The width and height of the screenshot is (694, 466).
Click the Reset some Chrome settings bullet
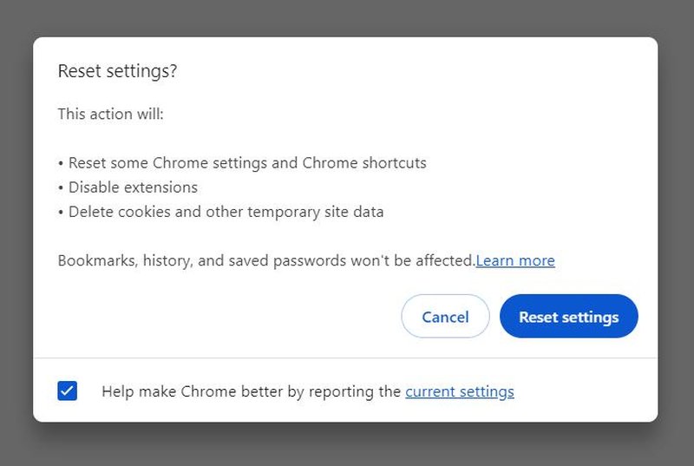(x=242, y=163)
